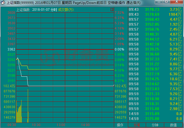Click the 14:00 time axis marker
184x128 pixels.
tap(86, 125)
